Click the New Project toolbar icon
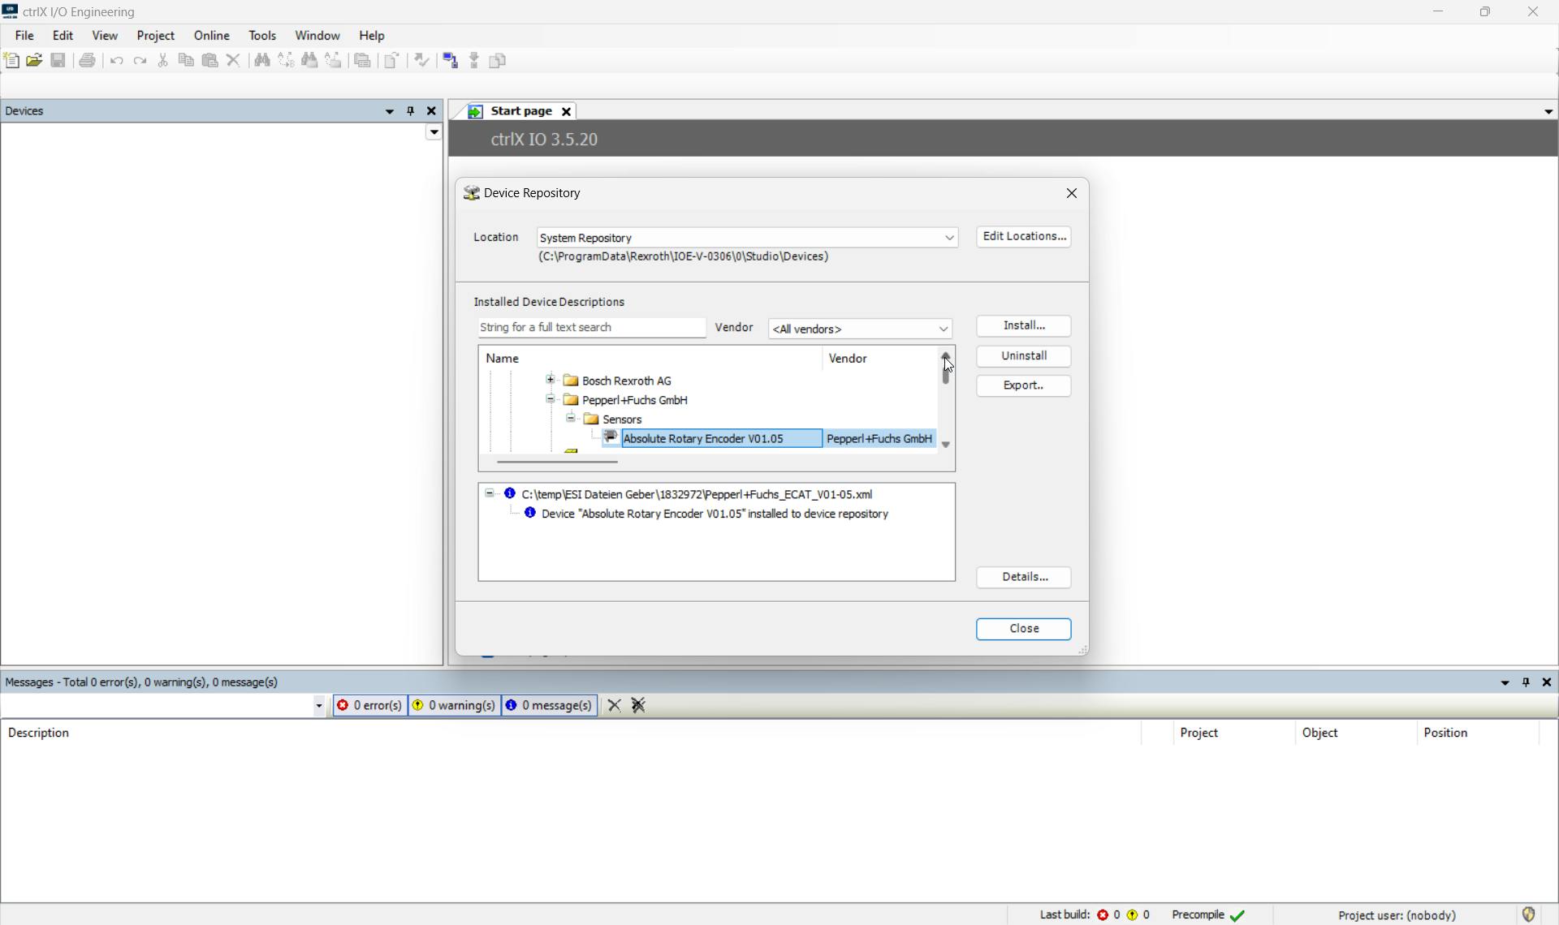 (x=11, y=61)
